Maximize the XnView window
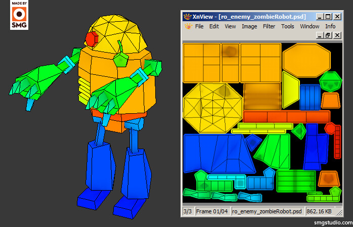 click(328, 17)
